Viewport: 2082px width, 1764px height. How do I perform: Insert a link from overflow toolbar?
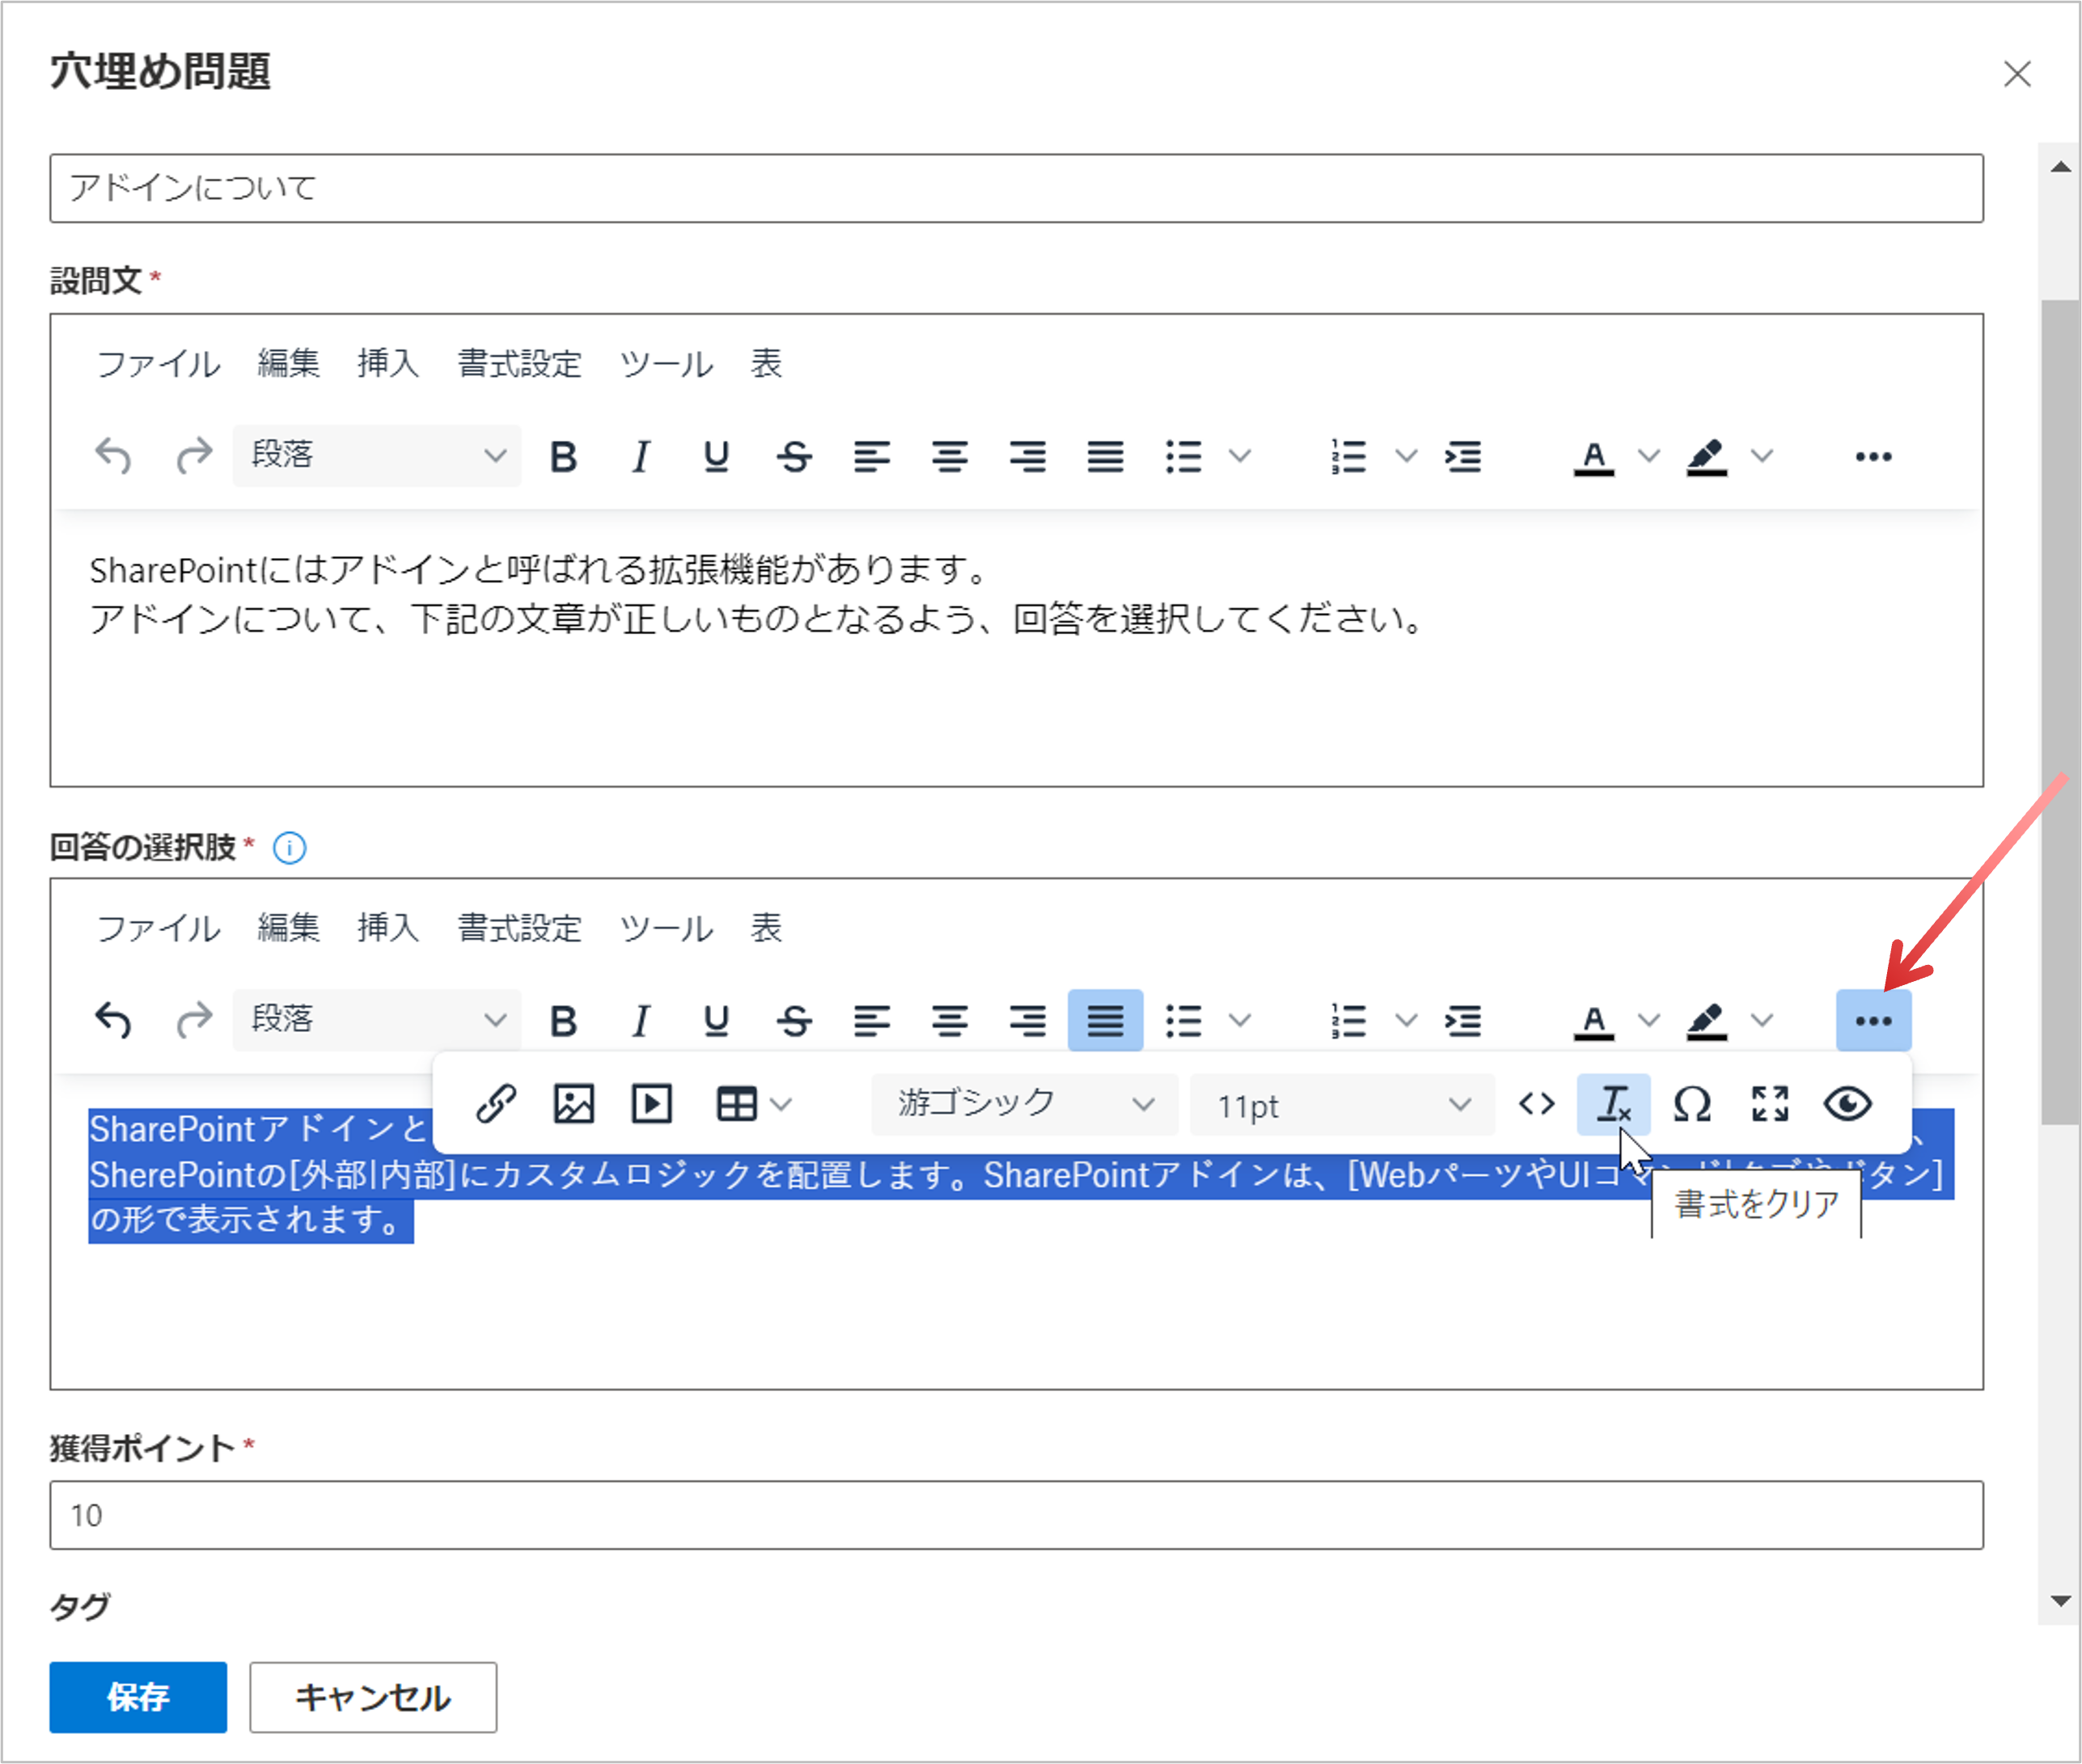[496, 1104]
